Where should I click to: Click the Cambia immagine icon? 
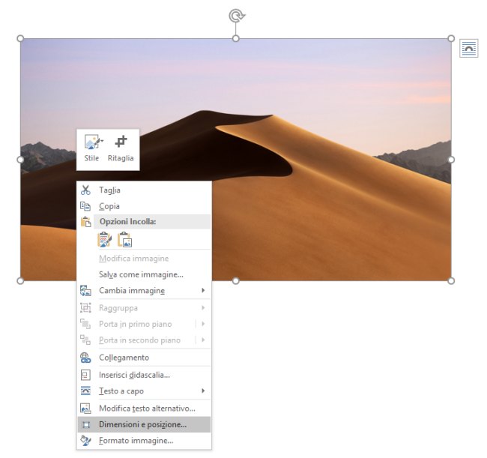[x=85, y=291]
